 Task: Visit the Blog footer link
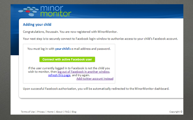pyautogui.click(x=74, y=112)
